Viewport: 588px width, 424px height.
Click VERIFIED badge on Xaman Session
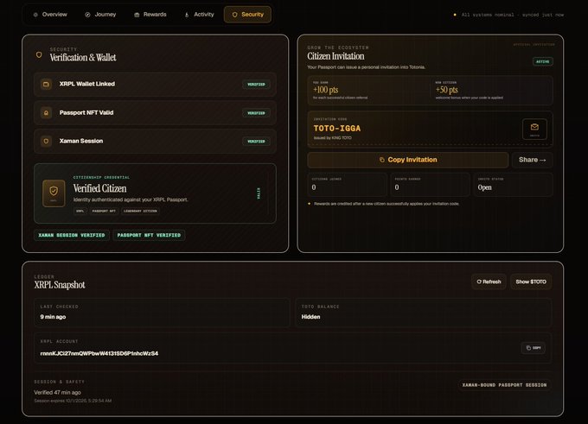[x=256, y=142]
